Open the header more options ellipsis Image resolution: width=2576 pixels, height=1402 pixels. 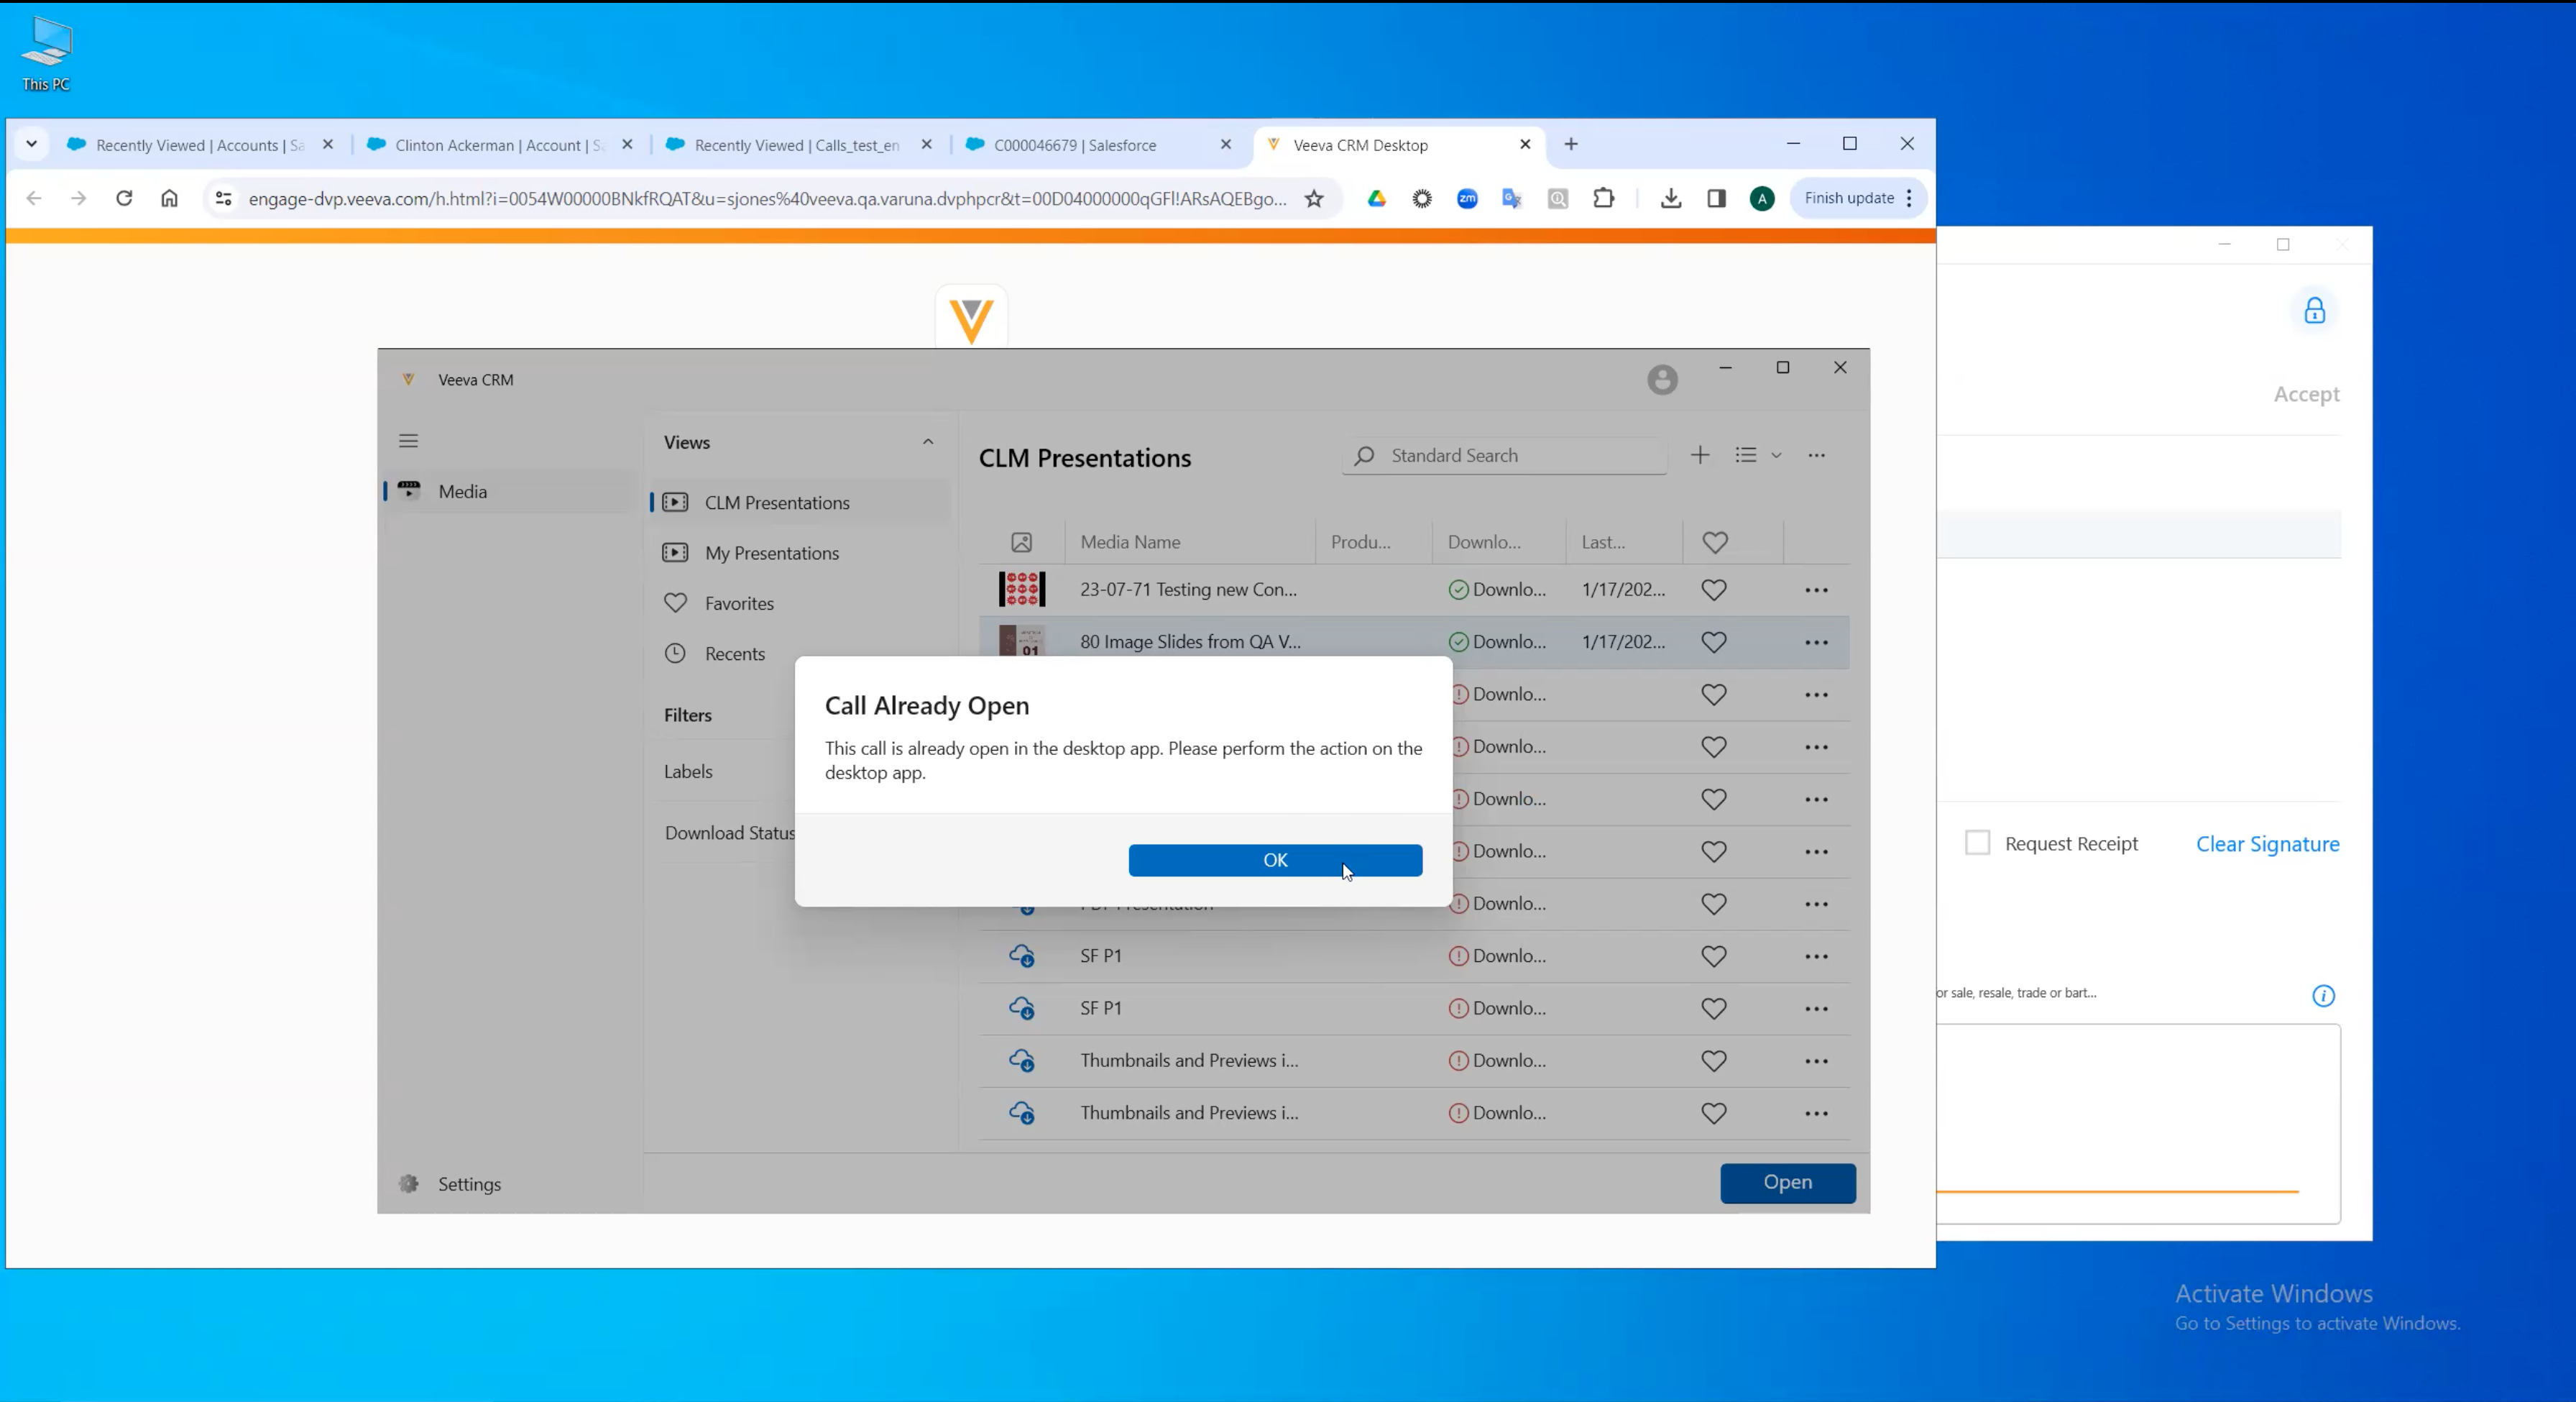coord(1816,455)
